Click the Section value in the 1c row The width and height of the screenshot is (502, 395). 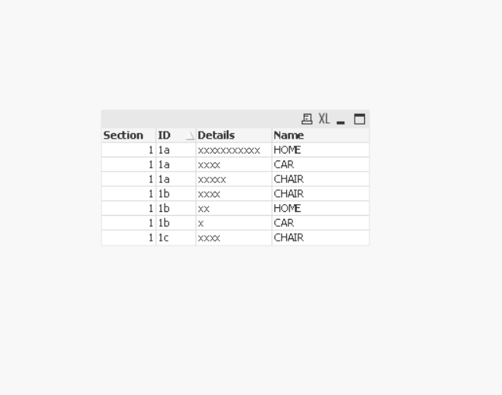click(x=150, y=238)
